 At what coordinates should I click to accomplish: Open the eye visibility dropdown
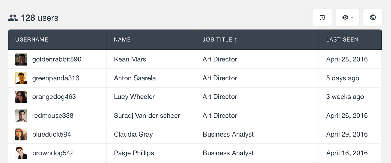[347, 18]
